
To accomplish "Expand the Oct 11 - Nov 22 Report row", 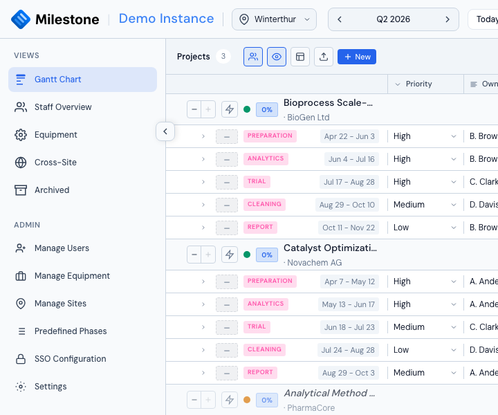I will pyautogui.click(x=203, y=228).
